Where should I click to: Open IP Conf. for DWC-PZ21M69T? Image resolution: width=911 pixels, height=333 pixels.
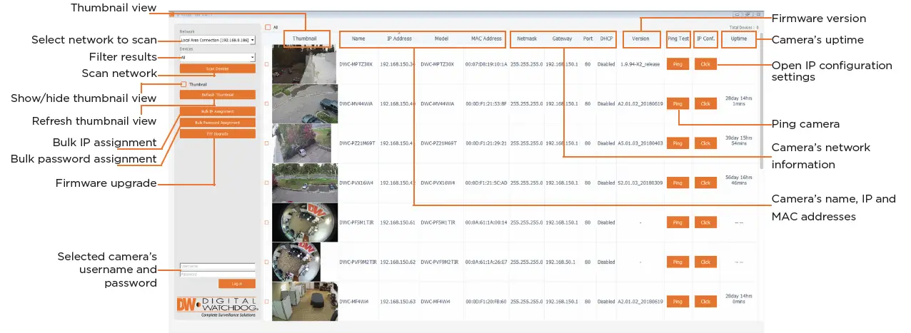coord(705,143)
